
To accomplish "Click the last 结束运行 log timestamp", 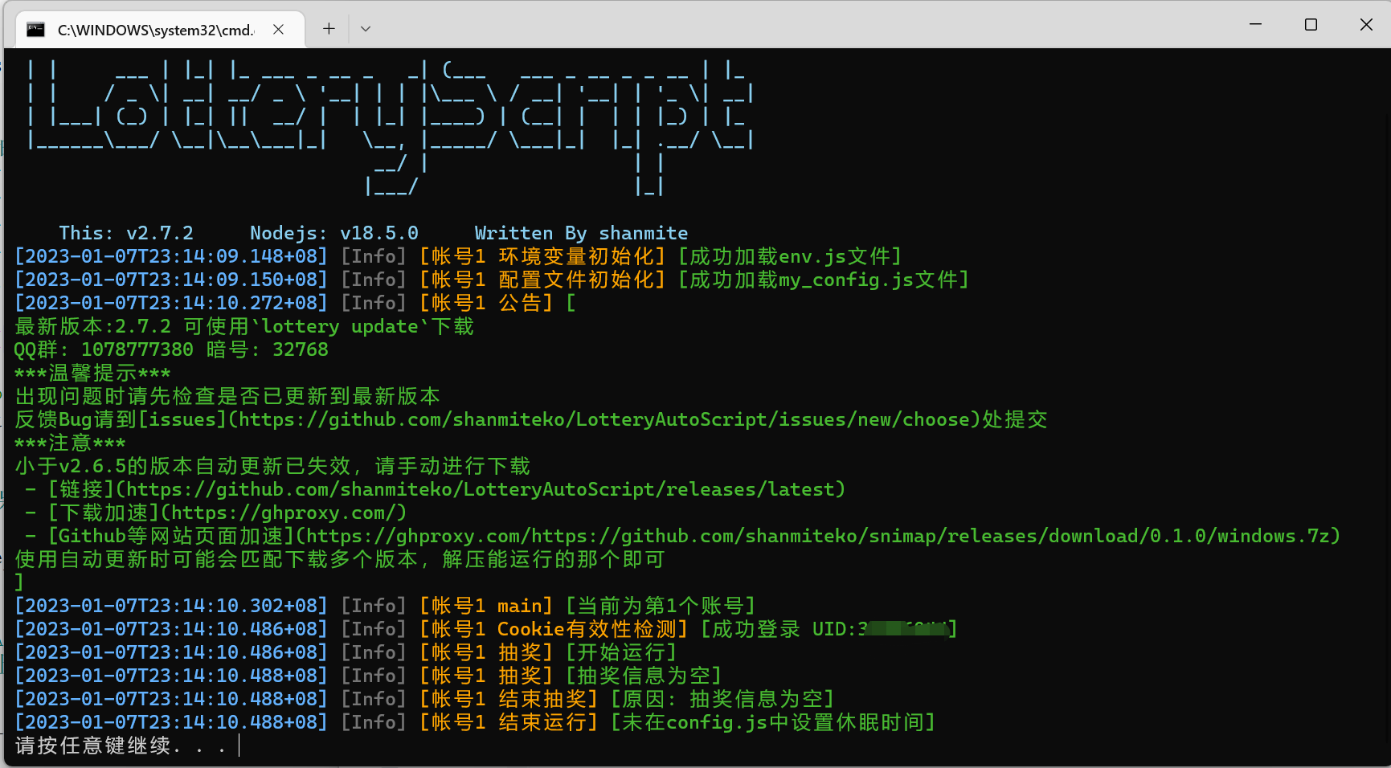I will 170,721.
